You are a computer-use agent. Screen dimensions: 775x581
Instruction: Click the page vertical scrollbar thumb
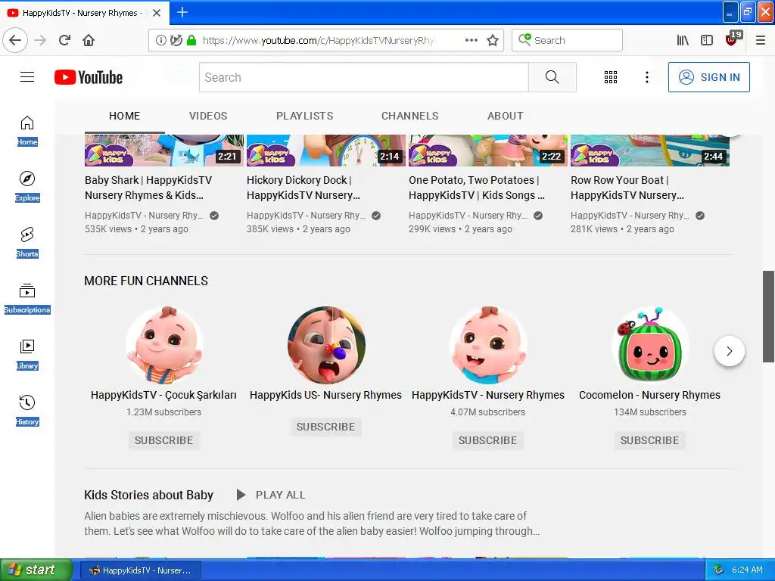pyautogui.click(x=769, y=316)
